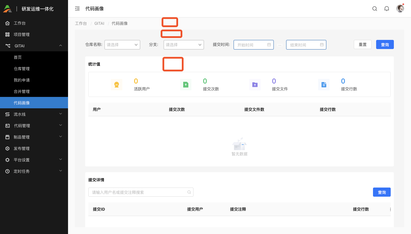Open 发布管理 in the sidebar
Image resolution: width=411 pixels, height=234 pixels.
click(34, 148)
